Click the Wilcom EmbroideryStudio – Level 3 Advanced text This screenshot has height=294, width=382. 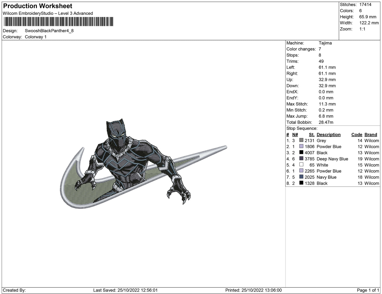point(48,13)
